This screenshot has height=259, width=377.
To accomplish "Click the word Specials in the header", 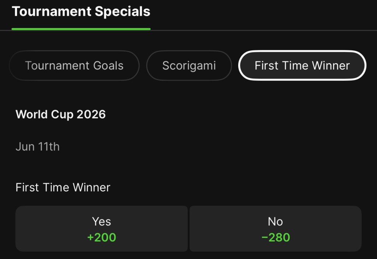I will (123, 11).
